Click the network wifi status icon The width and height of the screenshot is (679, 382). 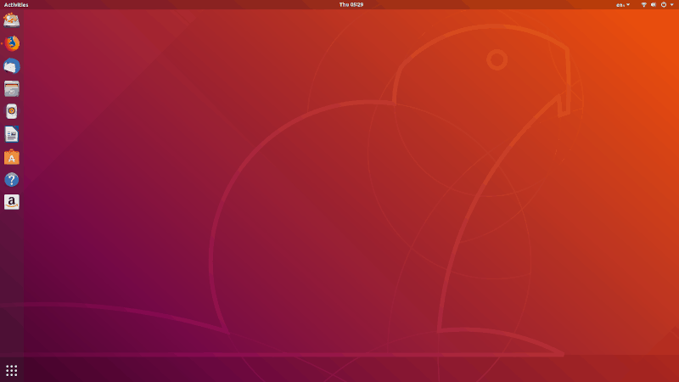click(x=644, y=5)
